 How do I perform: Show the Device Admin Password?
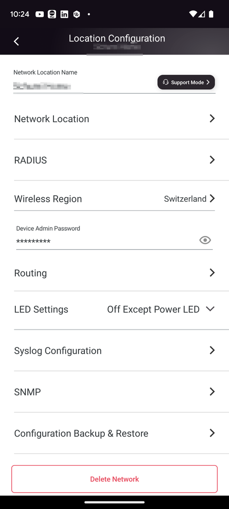point(205,240)
